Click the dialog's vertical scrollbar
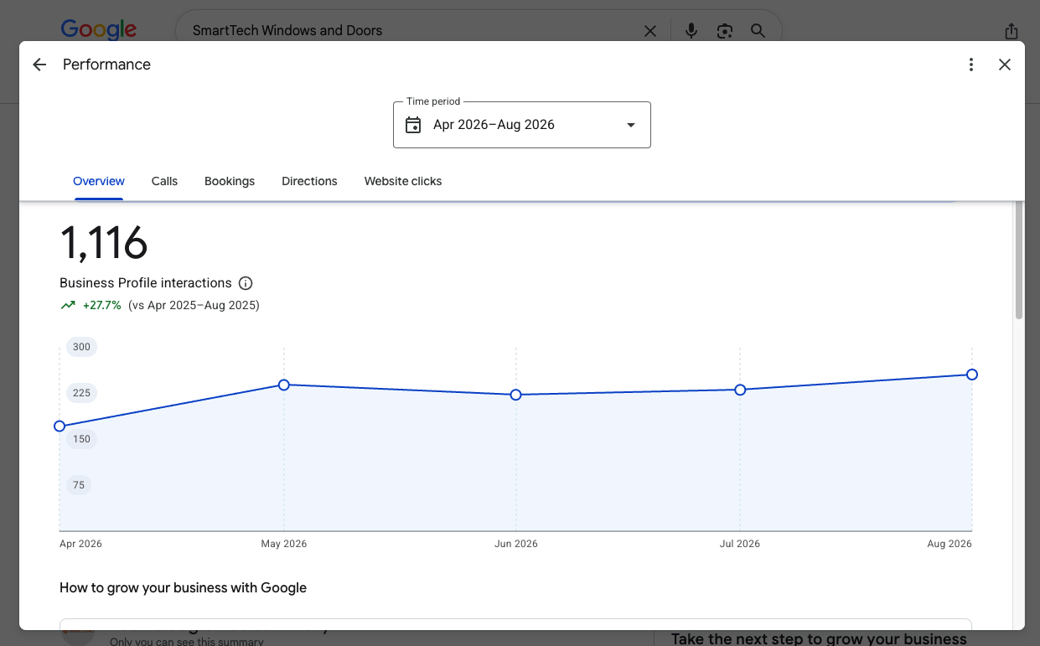Screen dimensions: 1040x646 1019,260
